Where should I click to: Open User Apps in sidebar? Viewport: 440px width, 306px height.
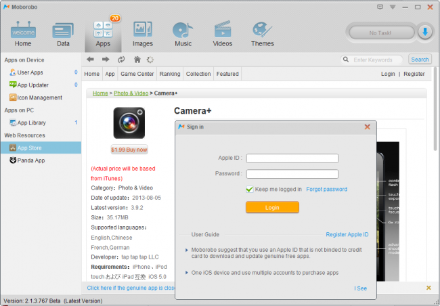coord(41,72)
